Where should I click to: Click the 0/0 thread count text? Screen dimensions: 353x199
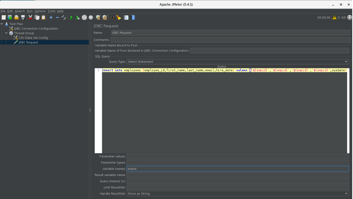343,18
